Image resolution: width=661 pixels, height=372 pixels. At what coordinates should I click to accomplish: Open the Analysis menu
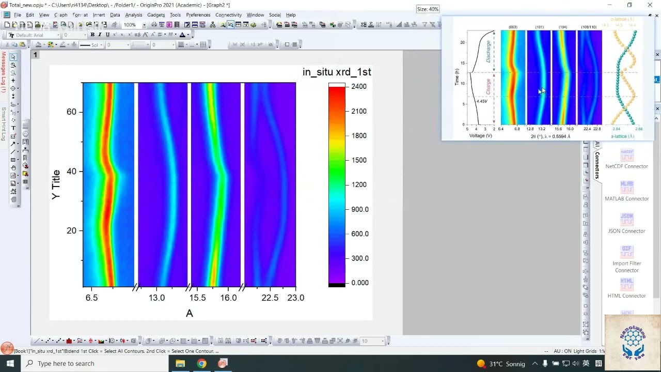pos(133,15)
